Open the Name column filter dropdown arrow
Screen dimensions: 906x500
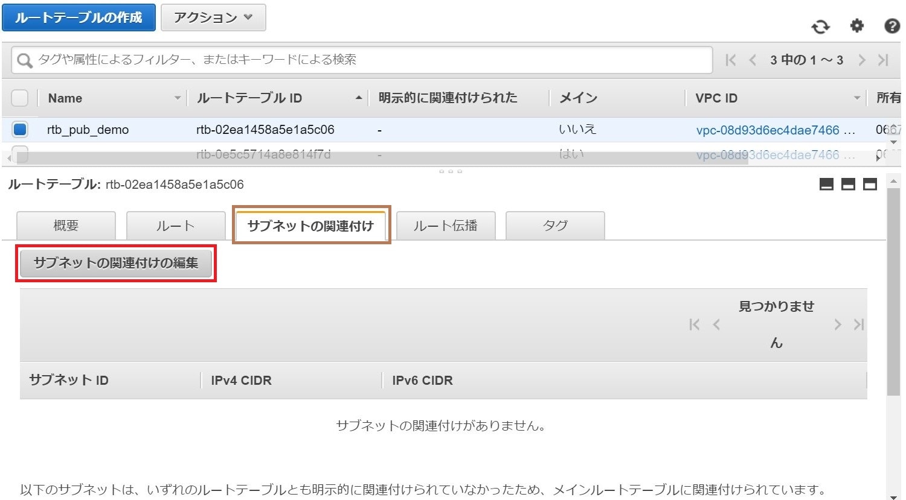pyautogui.click(x=178, y=98)
